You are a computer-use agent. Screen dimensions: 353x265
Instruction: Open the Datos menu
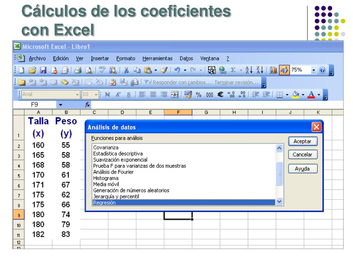point(186,59)
